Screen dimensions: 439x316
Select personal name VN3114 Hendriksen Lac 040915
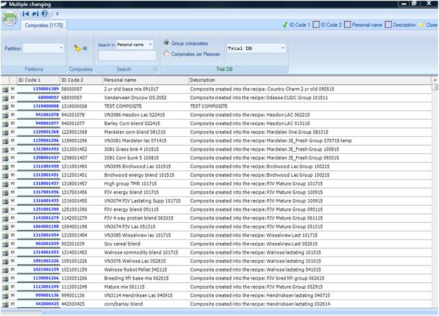[138, 295]
